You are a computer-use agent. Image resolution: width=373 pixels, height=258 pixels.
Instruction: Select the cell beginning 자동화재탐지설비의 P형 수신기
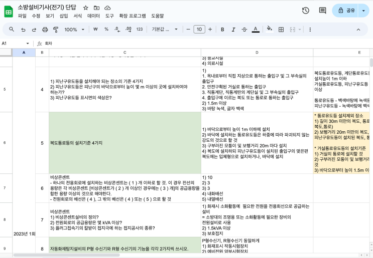[x=125, y=245]
